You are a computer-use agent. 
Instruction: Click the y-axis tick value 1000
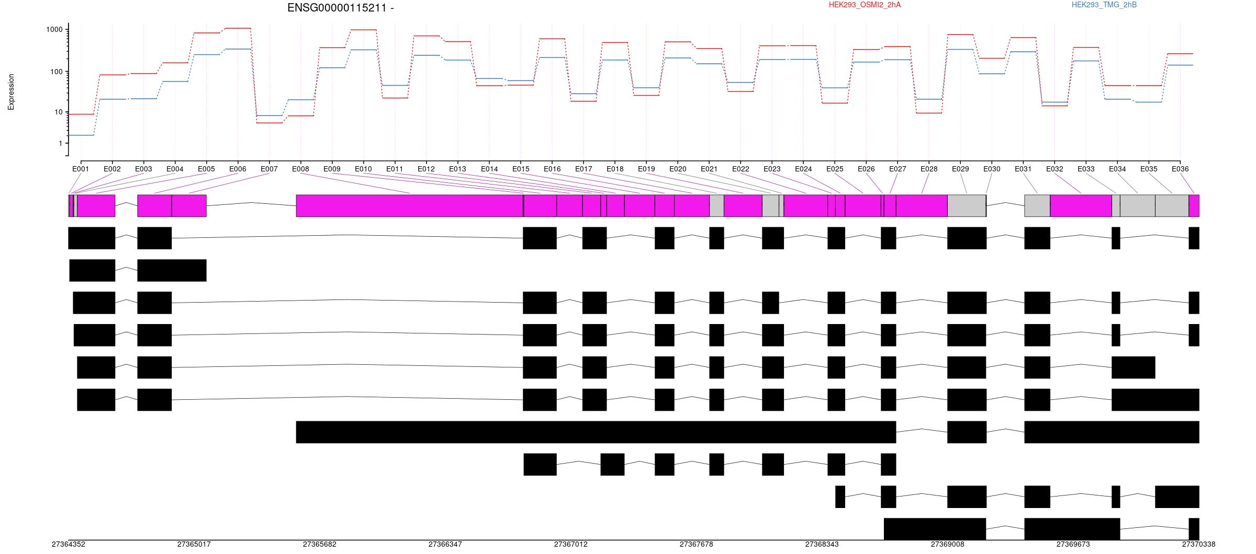point(54,30)
